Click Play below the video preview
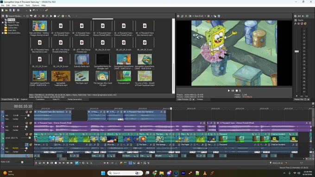315x177 pixels. pyautogui.click(x=229, y=91)
